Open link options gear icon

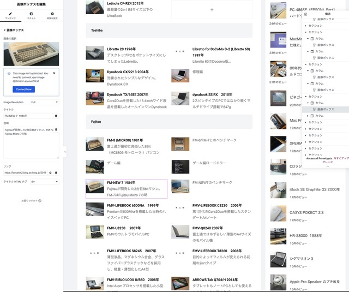pyautogui.click(x=51, y=172)
